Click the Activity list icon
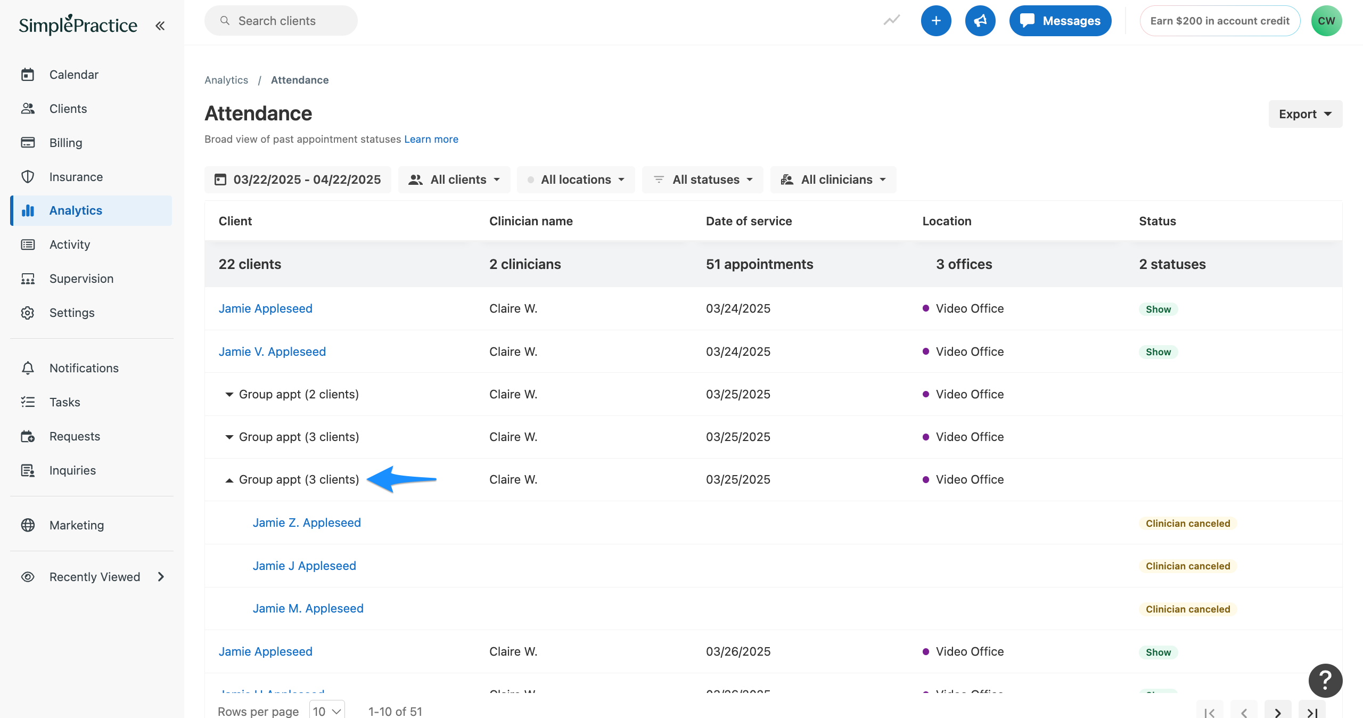 click(28, 244)
